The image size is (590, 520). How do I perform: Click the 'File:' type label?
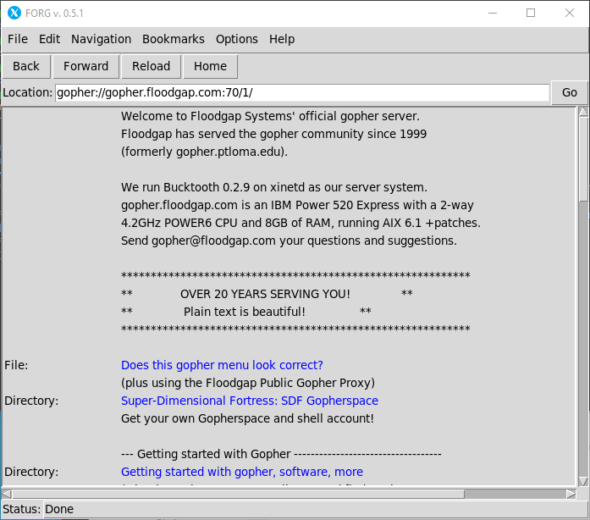pyautogui.click(x=16, y=365)
